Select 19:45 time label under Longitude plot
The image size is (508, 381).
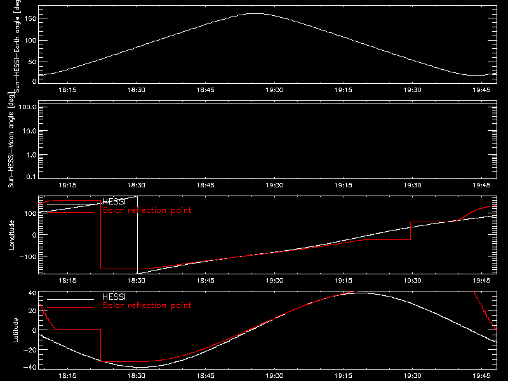[x=481, y=280]
